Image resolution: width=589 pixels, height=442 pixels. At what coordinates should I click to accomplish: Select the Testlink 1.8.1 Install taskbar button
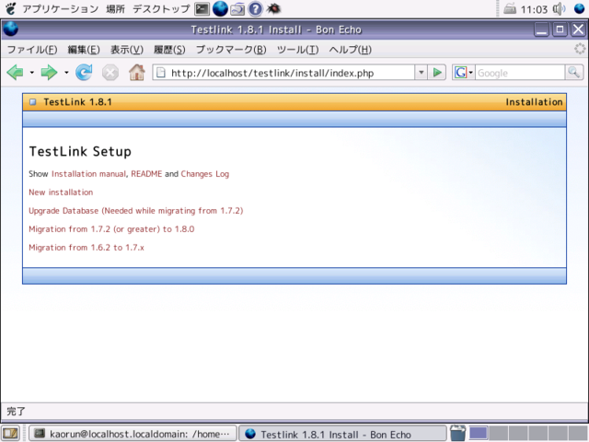(342, 434)
